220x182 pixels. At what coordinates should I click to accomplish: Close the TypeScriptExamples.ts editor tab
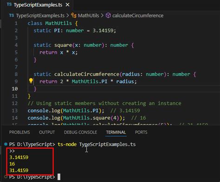(67, 5)
